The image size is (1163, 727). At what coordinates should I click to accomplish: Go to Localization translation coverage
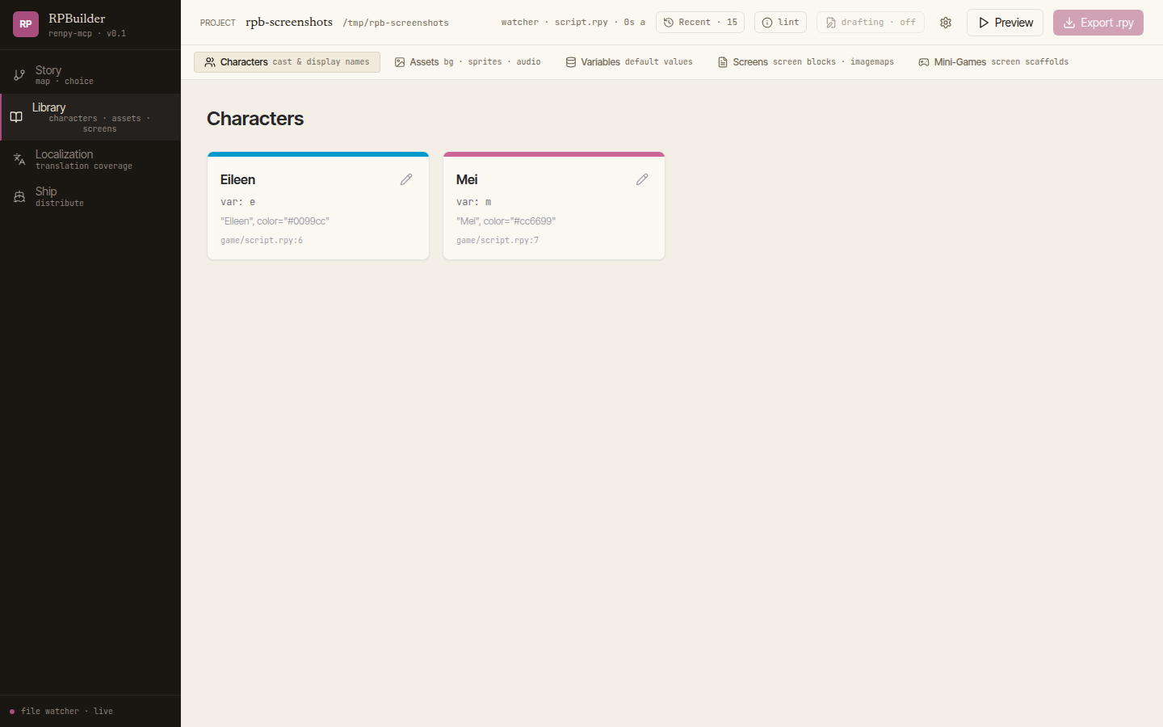tap(90, 159)
